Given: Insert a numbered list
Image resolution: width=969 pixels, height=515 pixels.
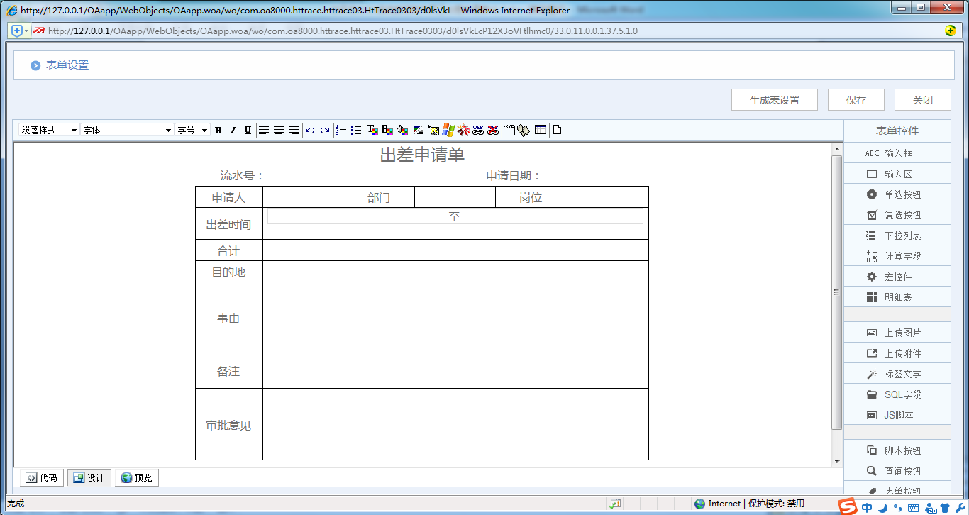Looking at the screenshot, I should [x=341, y=131].
